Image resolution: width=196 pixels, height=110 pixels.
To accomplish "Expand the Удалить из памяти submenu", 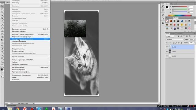I will (x=30, y=57).
